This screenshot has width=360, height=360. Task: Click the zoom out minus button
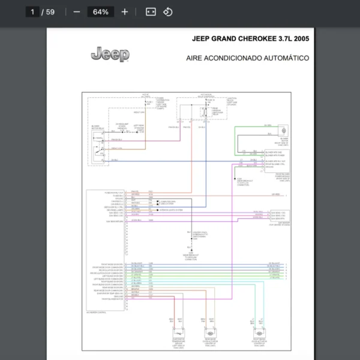click(x=76, y=12)
